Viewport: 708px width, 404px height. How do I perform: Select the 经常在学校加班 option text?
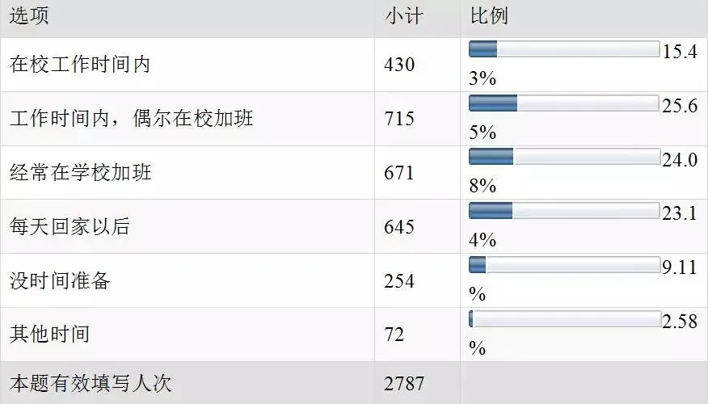[80, 173]
